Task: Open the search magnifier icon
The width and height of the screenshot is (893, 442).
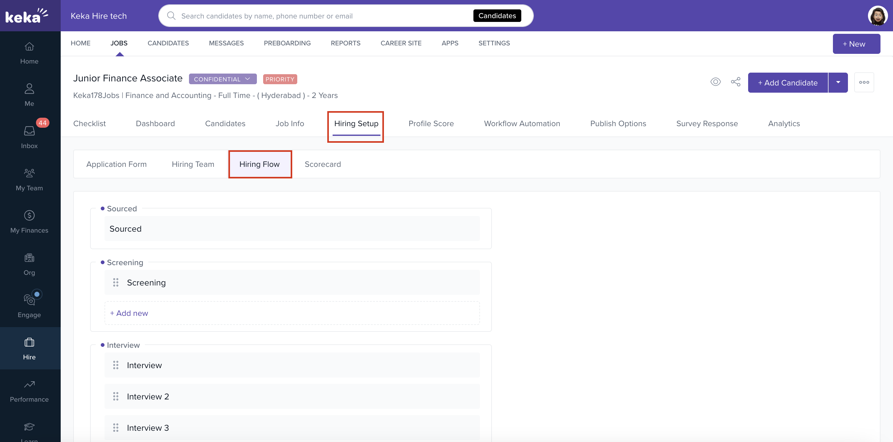Action: coord(171,16)
